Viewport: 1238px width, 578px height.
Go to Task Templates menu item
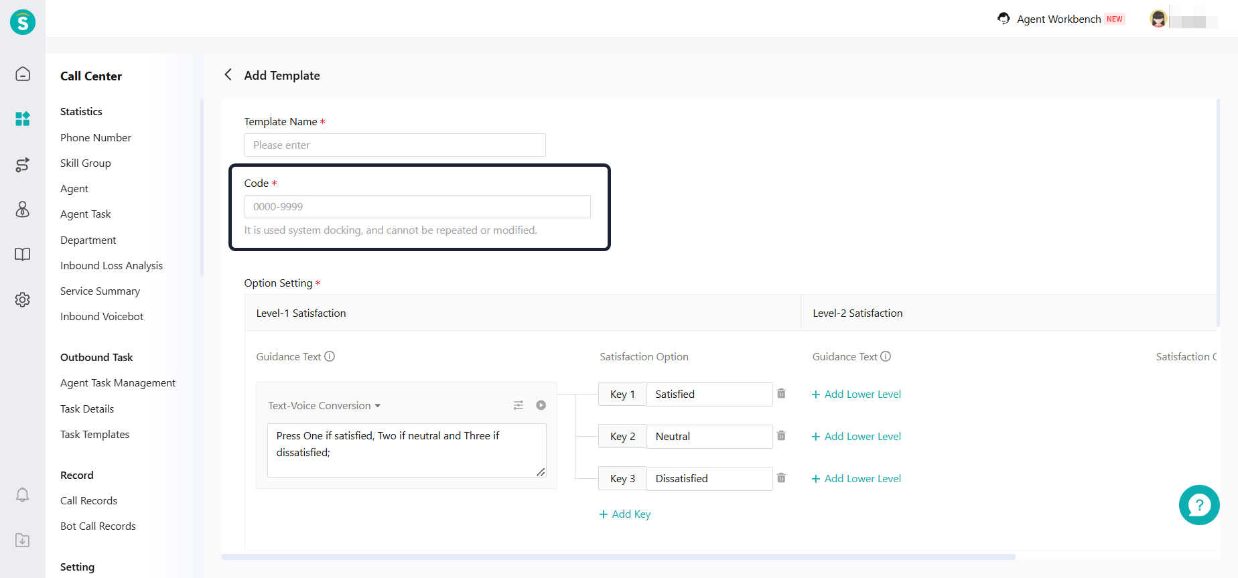(94, 434)
